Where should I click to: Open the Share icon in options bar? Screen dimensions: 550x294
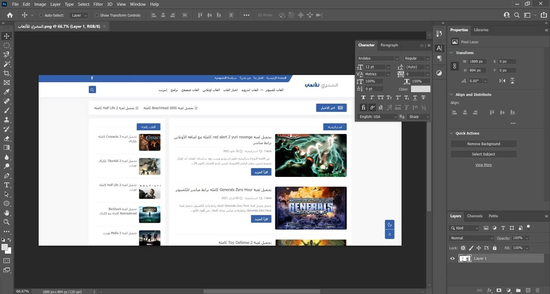(x=544, y=15)
